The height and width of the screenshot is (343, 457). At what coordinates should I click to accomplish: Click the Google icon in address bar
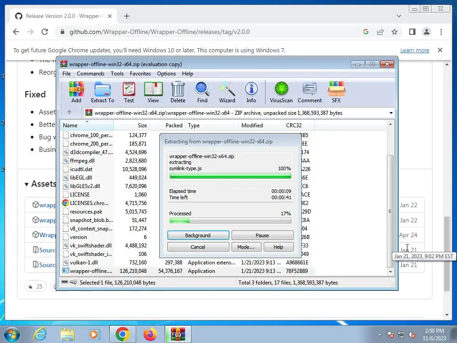click(x=366, y=32)
